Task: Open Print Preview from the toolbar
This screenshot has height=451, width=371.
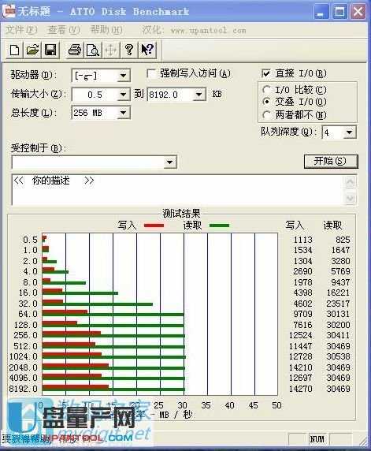Action: pyautogui.click(x=92, y=50)
